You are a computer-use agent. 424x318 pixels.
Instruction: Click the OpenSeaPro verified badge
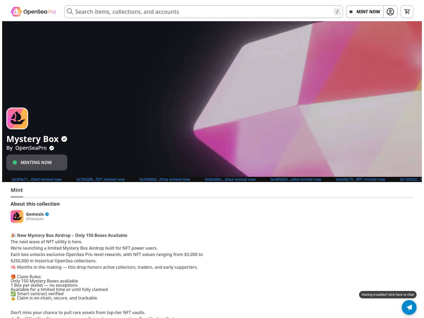click(52, 148)
